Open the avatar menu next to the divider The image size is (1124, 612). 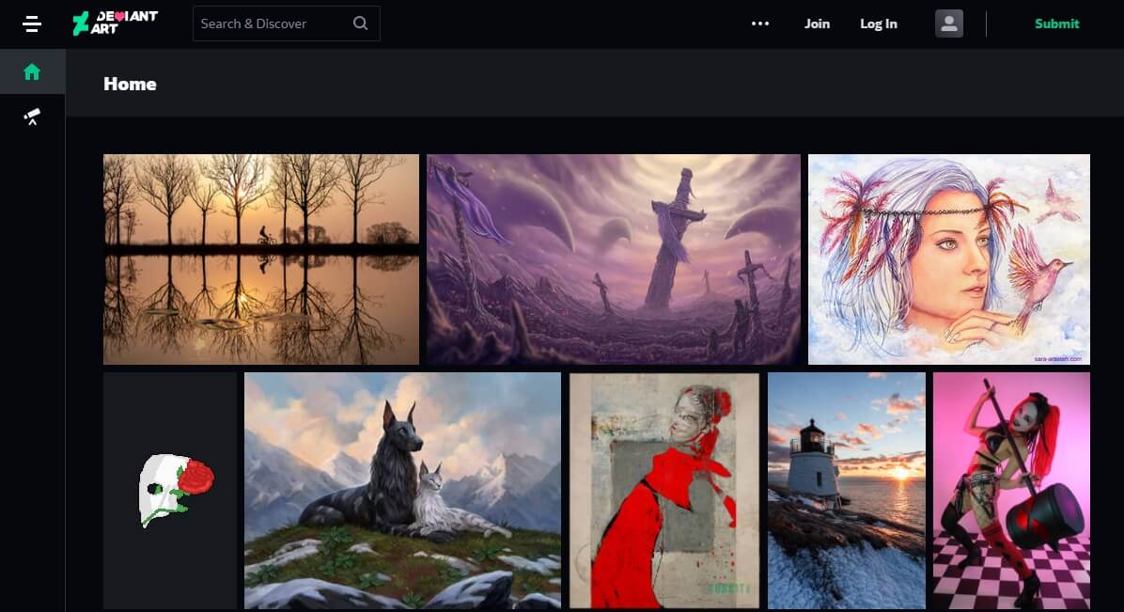pyautogui.click(x=949, y=23)
